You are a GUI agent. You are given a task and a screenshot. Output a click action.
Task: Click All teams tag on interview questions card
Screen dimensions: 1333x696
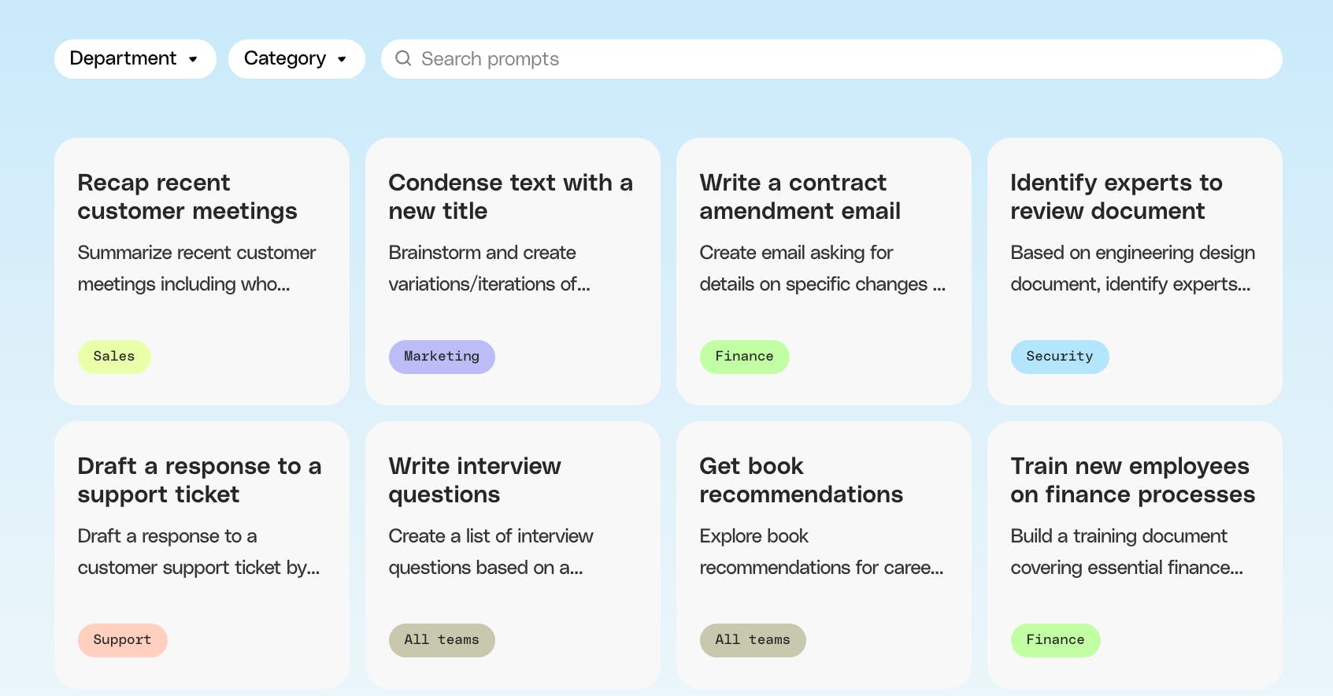442,640
